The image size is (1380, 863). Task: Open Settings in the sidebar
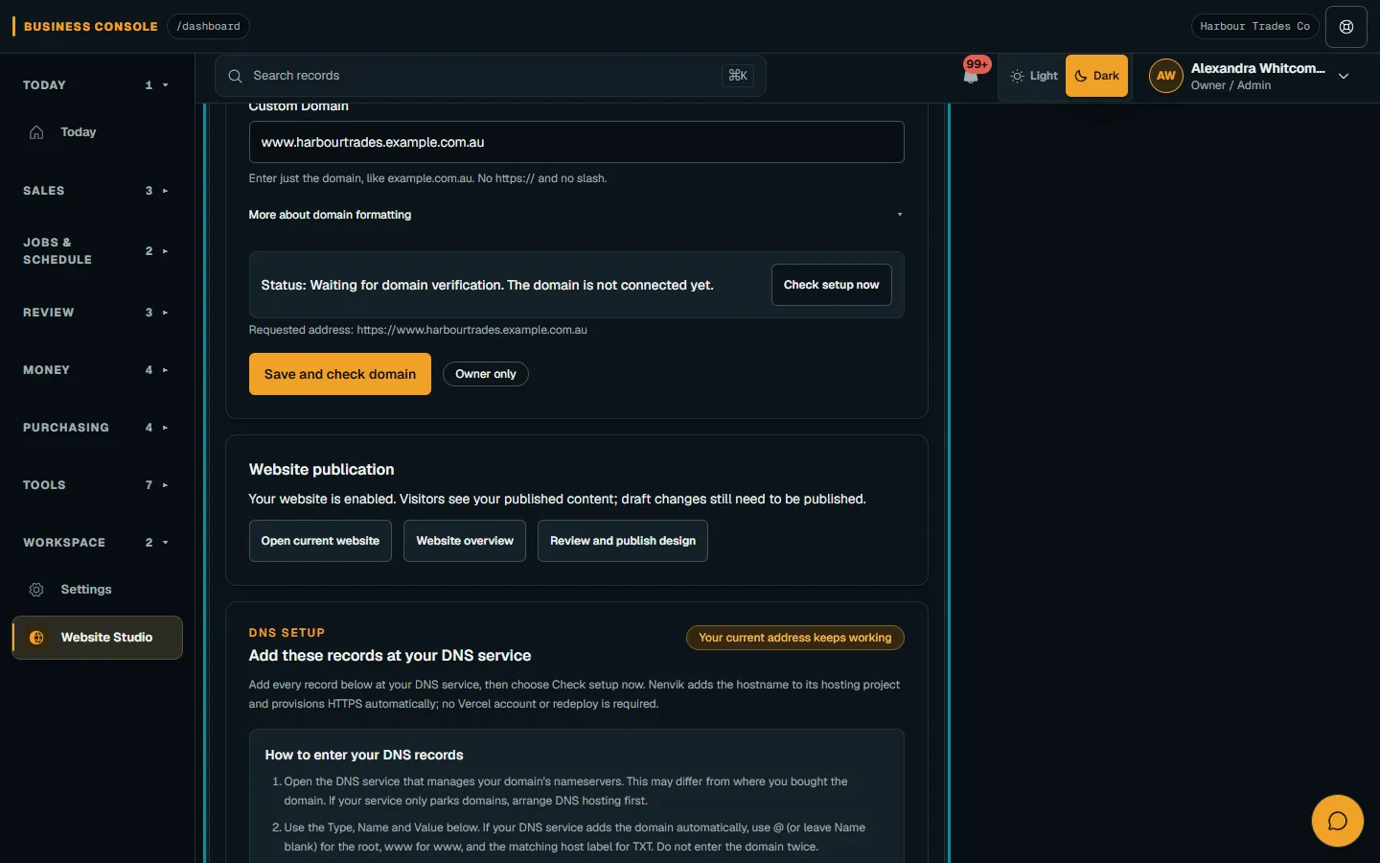[x=97, y=590]
